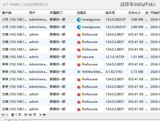Click the ellipsis cell in wps.exe row
This screenshot has height=121, width=160.
click(147, 57)
